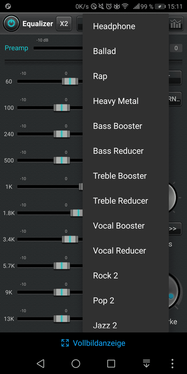The image size is (187, 374).
Task: Click the 60 Hz band slider handle
Action: [x=70, y=81]
